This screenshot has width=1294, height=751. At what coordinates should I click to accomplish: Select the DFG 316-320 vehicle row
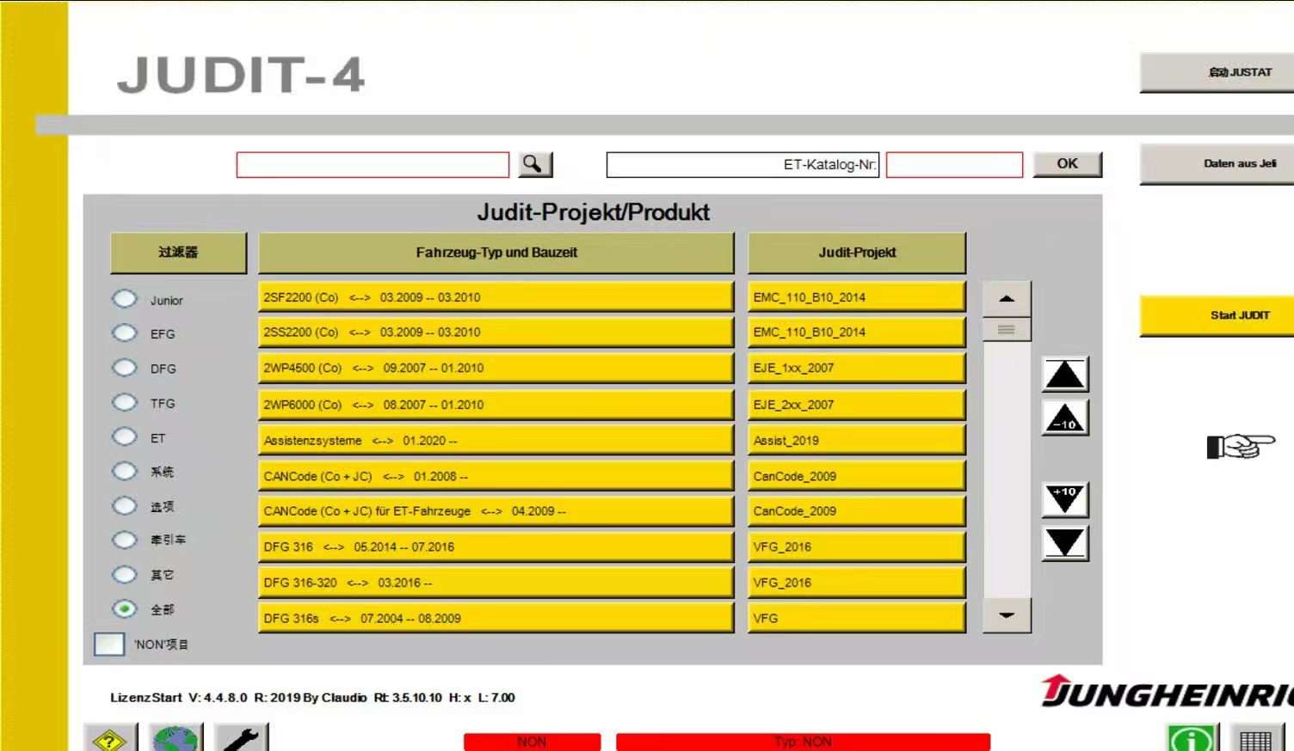click(x=496, y=583)
